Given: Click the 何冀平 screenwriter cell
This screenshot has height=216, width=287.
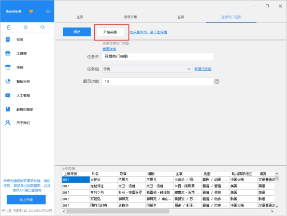Looking at the screenshot, I should coord(160,206).
